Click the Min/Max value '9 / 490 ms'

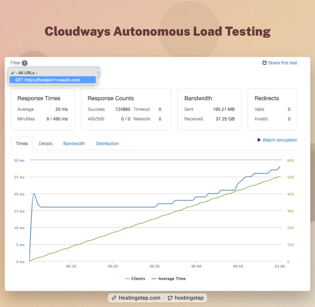click(57, 119)
